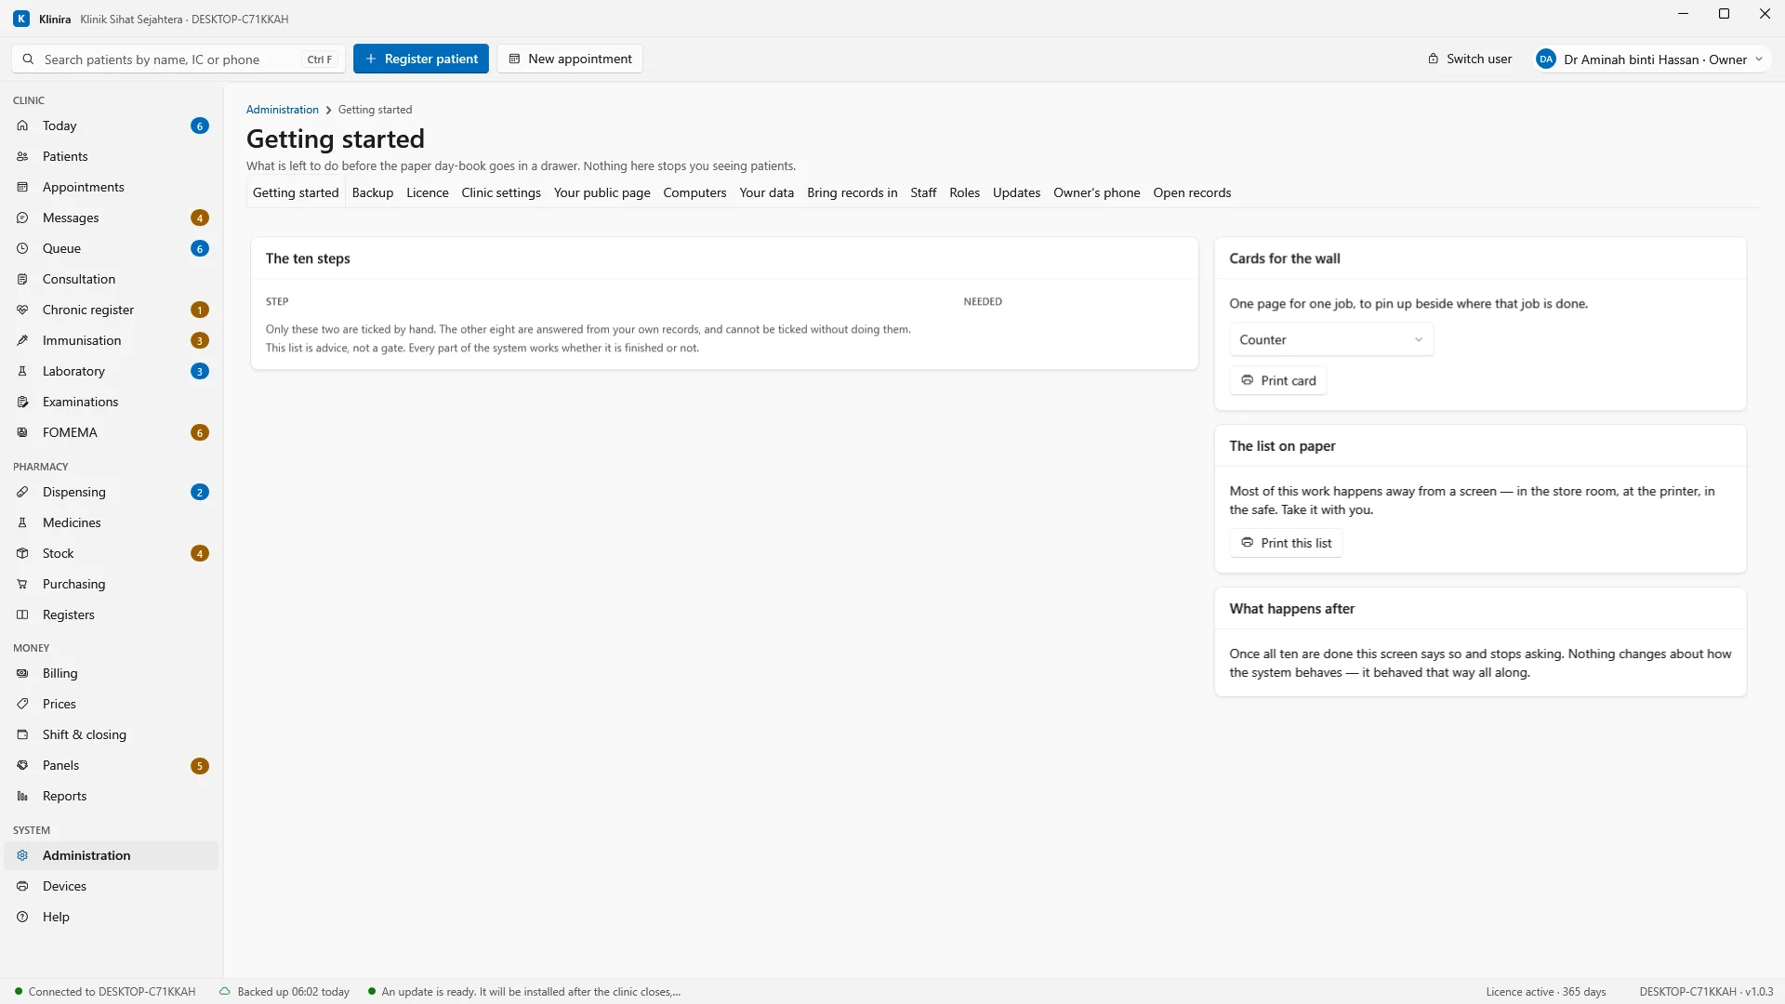
Task: Focus the patient search field
Action: (178, 59)
